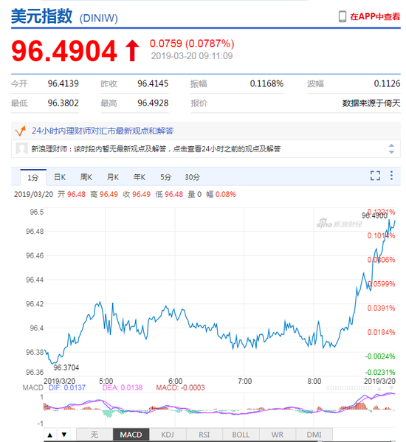Click the 昨收 value 96.4145
Viewport: 406px width, 442px height.
tap(153, 83)
